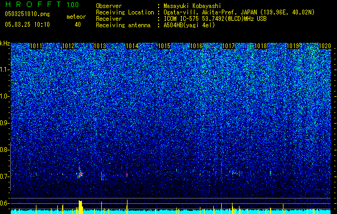
Task: Click the version number 1.0.0
Action: [73, 5]
